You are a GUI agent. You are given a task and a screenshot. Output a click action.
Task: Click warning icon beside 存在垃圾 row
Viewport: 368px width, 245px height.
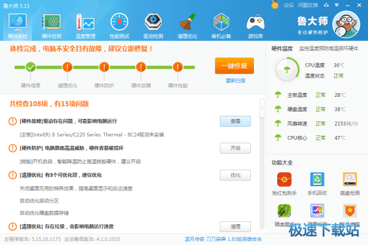pyautogui.click(x=13, y=227)
